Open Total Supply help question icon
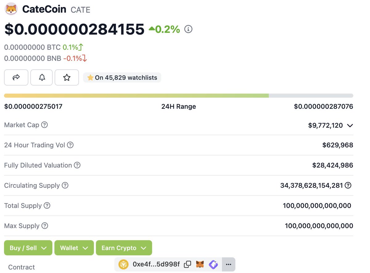This screenshot has width=370, height=273. [47, 205]
